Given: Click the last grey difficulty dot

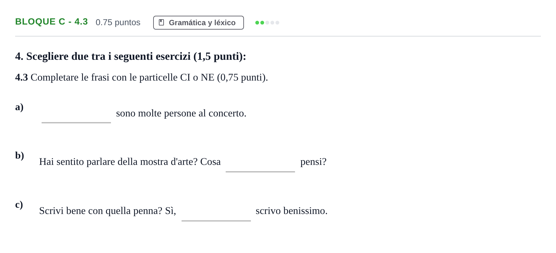Looking at the screenshot, I should [x=277, y=23].
